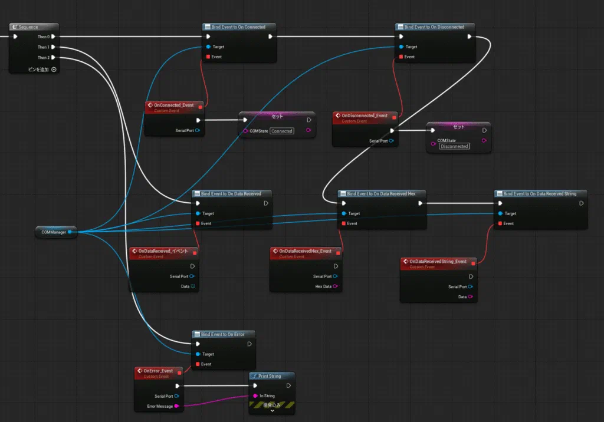Click the Then 1 execution pin on Sequence
The width and height of the screenshot is (604, 422).
tap(53, 47)
